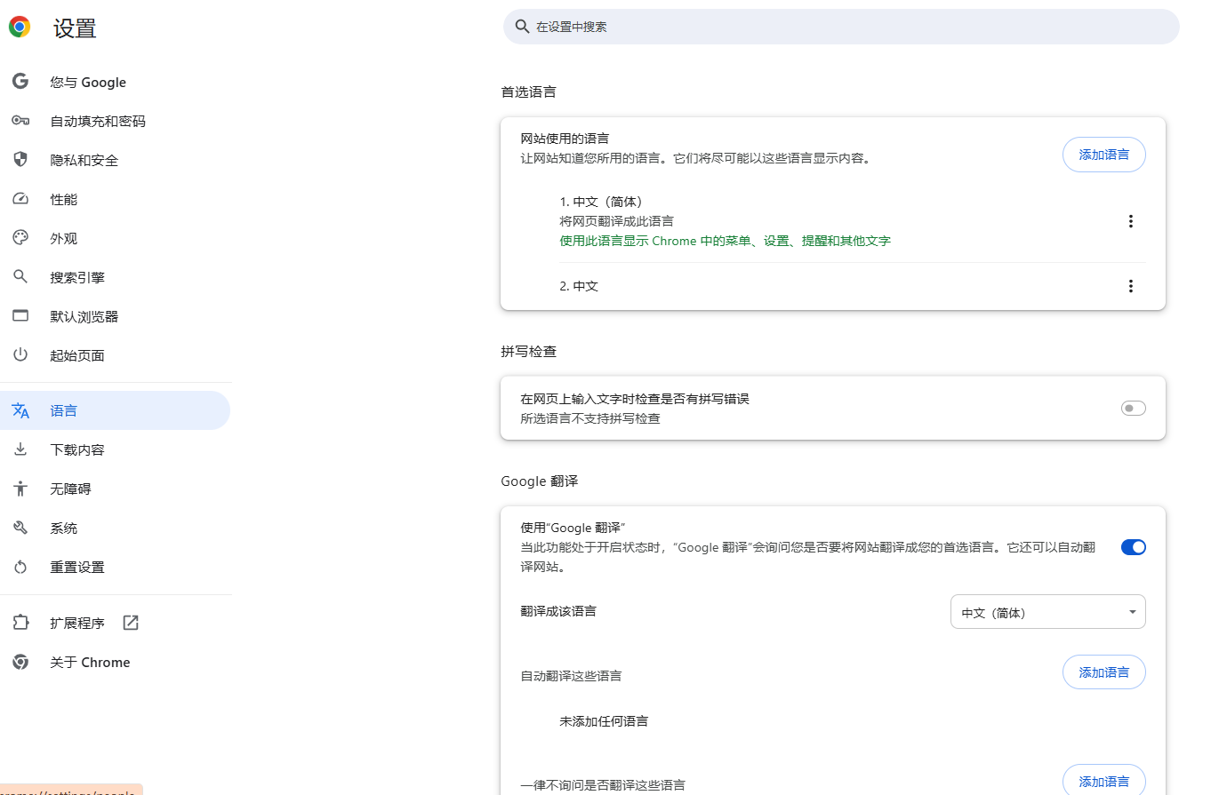Click the key icon for 自动填充和密码
Screen dimensions: 1227x795
pyautogui.click(x=20, y=121)
